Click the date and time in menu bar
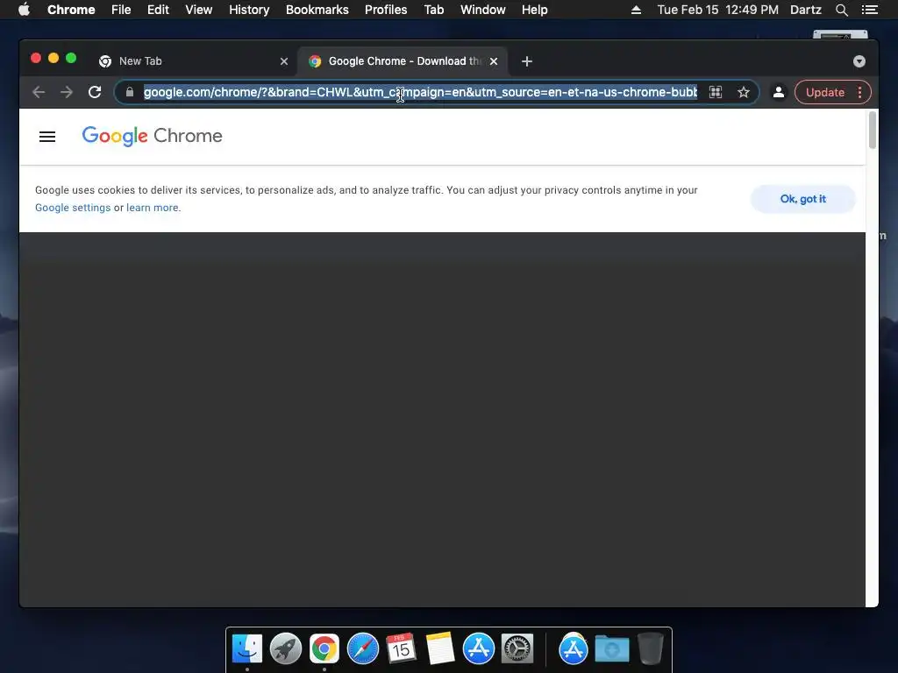The width and height of the screenshot is (898, 673). click(x=717, y=10)
